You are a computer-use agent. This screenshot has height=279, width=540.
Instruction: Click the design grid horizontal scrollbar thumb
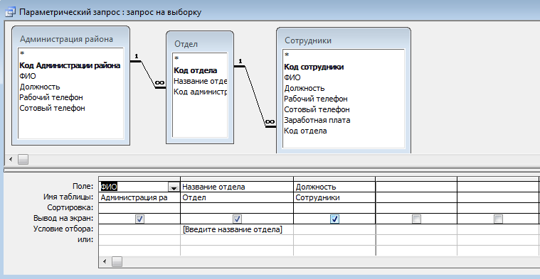pyautogui.click(x=117, y=262)
